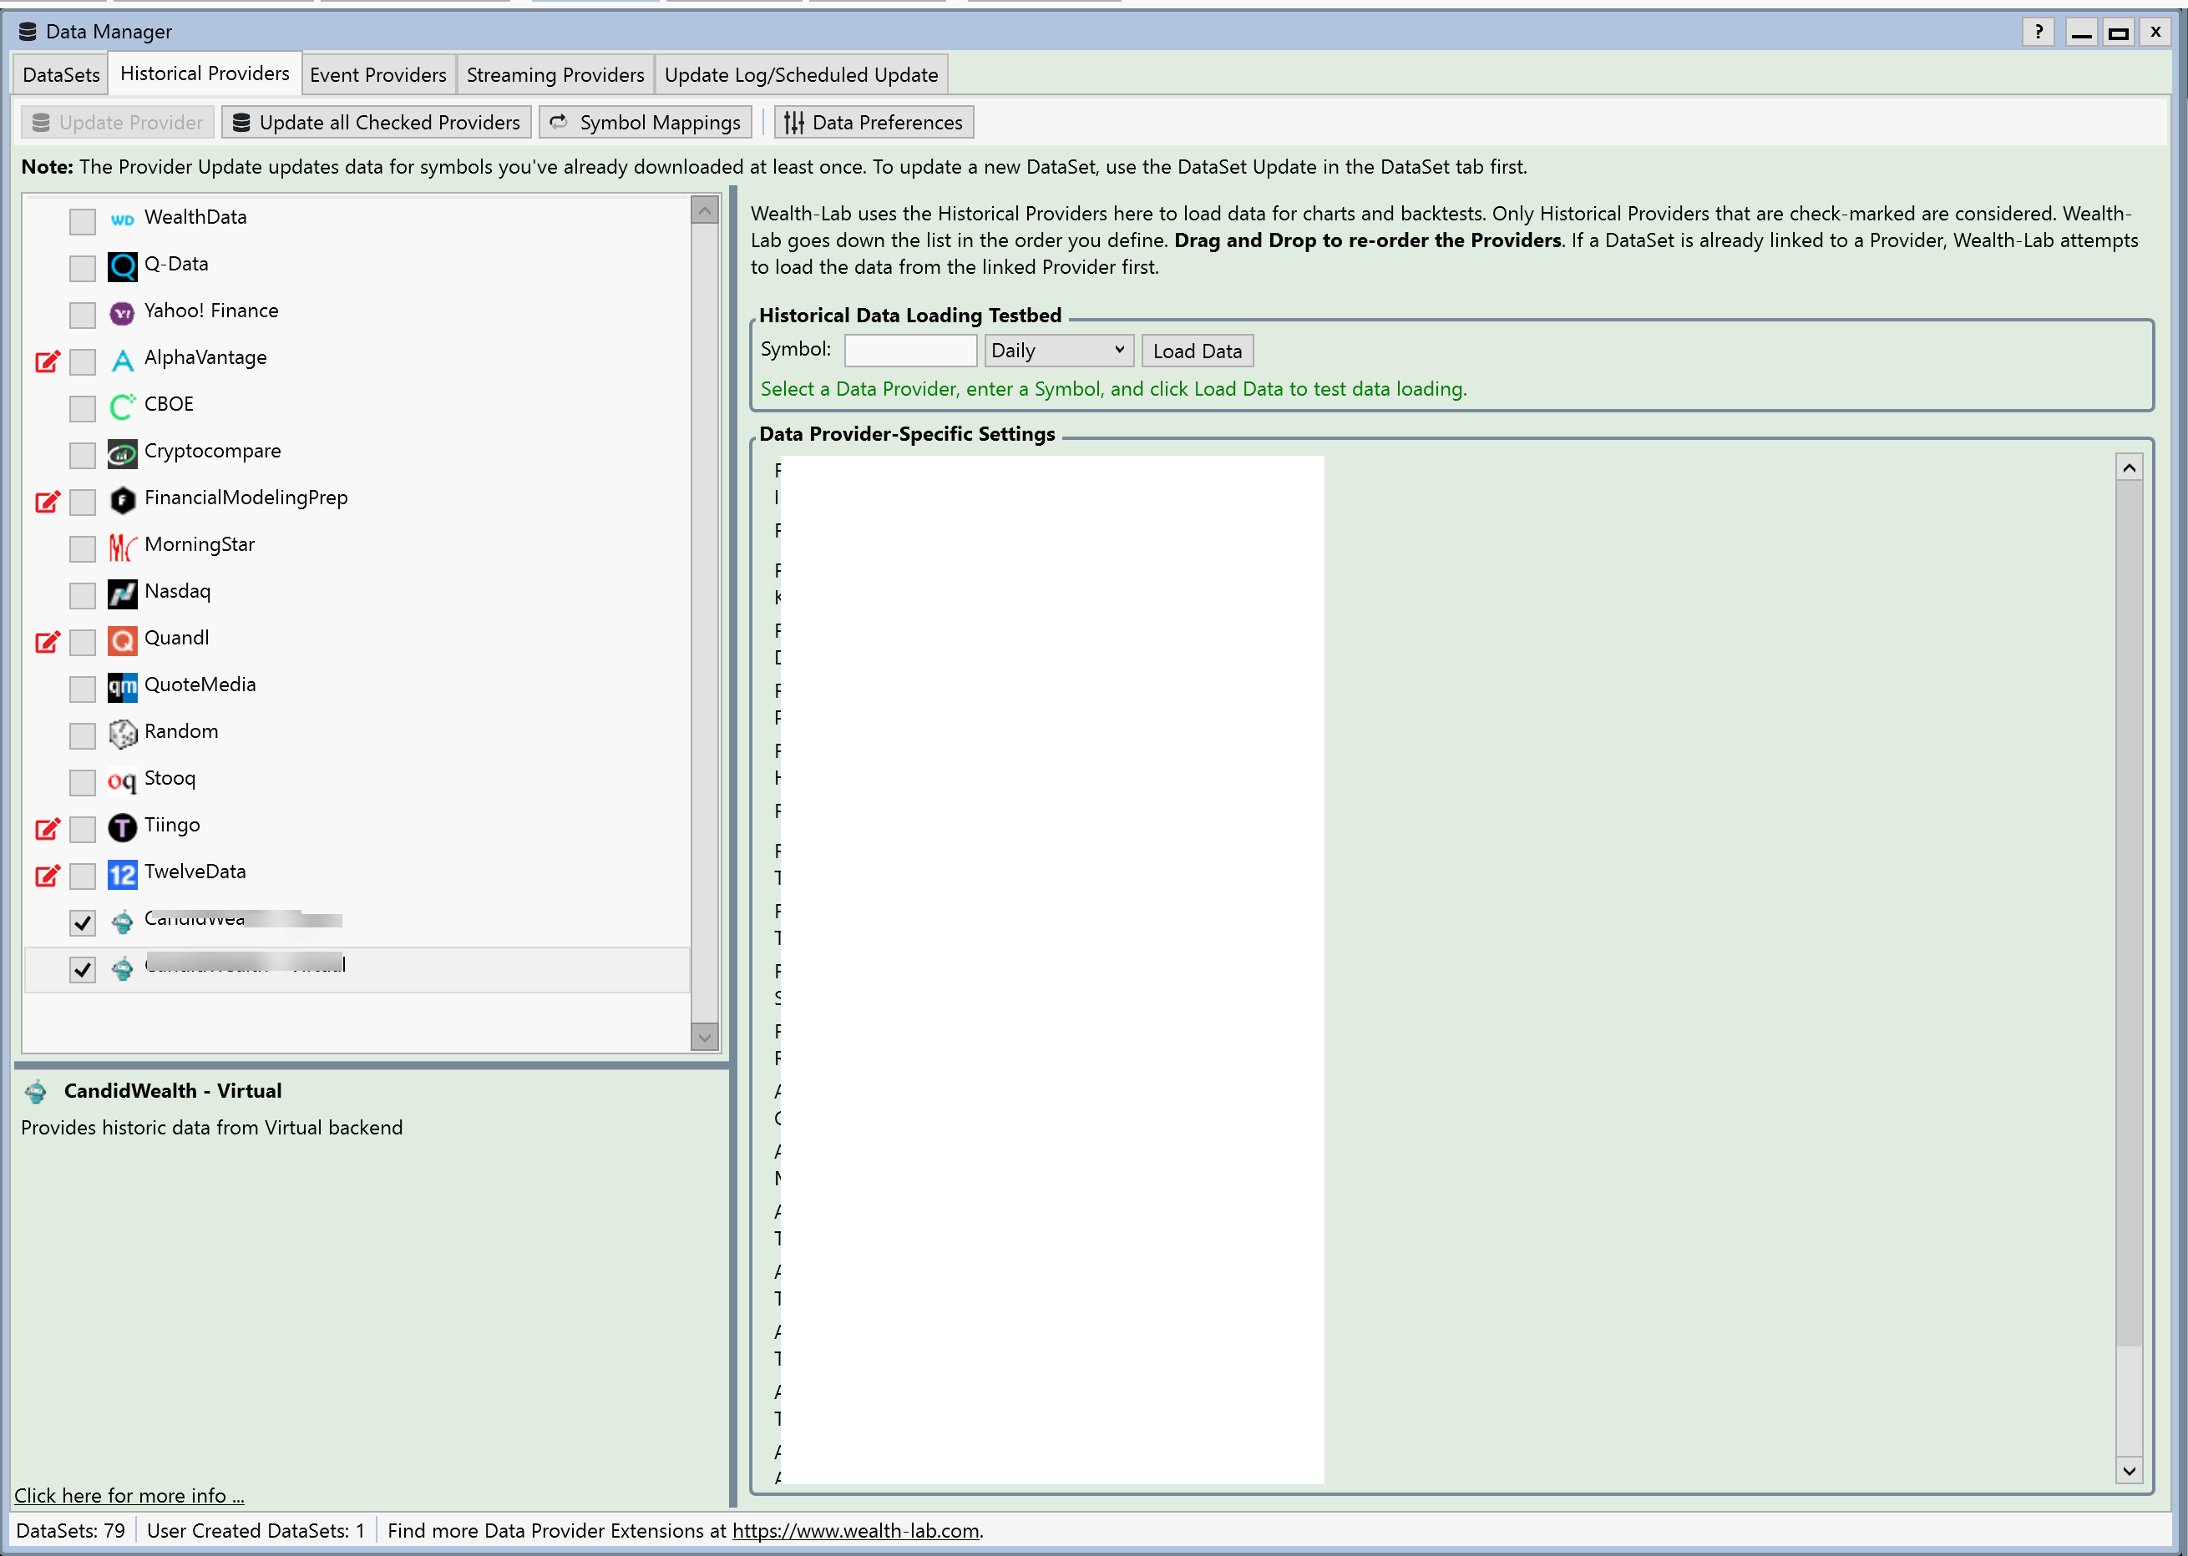Click the Quandl orange logo
The height and width of the screenshot is (1556, 2188).
pyautogui.click(x=122, y=640)
